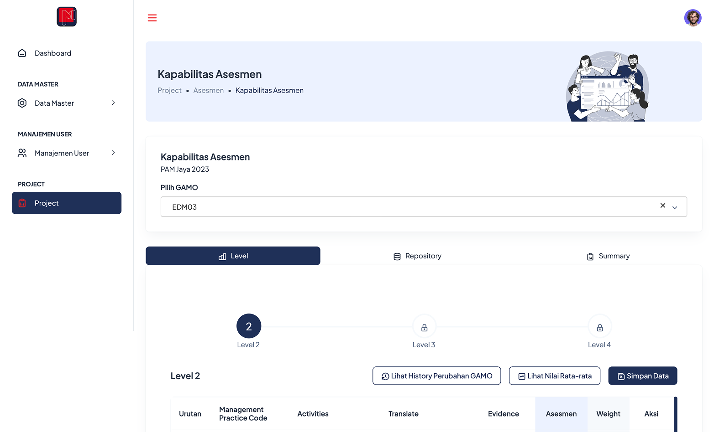Image resolution: width=714 pixels, height=432 pixels.
Task: Select the Dashboard home icon
Action: [22, 53]
